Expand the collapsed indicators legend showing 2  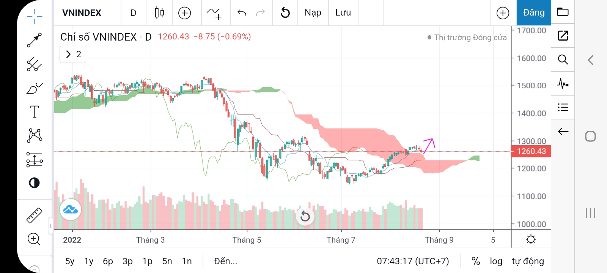[x=73, y=54]
